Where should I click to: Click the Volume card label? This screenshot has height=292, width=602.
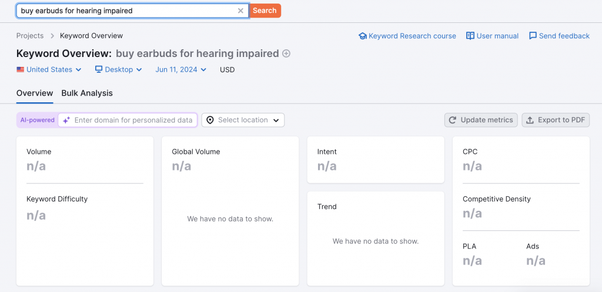pos(39,152)
